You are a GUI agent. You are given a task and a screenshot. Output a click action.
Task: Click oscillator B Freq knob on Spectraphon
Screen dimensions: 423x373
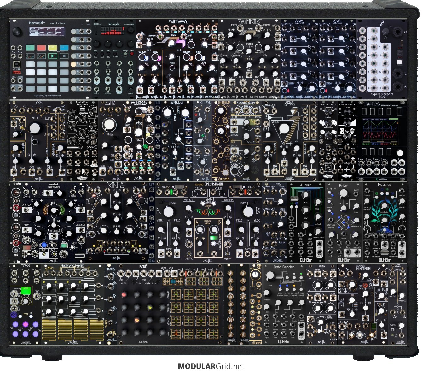tap(248, 211)
